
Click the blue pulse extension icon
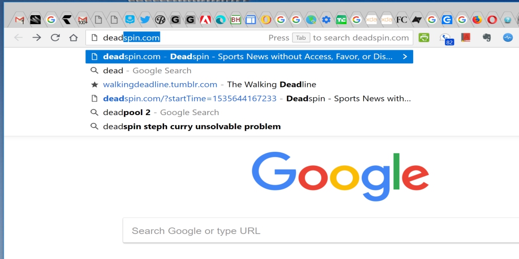coord(507,38)
